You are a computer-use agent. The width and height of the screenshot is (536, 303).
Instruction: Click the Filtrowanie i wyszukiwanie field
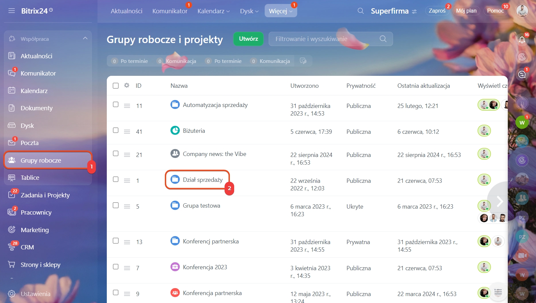331,39
